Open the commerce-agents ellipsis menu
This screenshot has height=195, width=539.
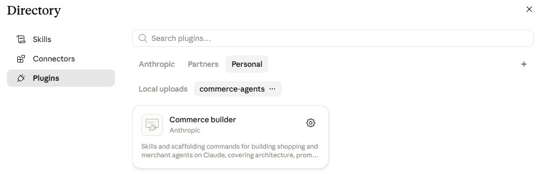[x=272, y=89]
